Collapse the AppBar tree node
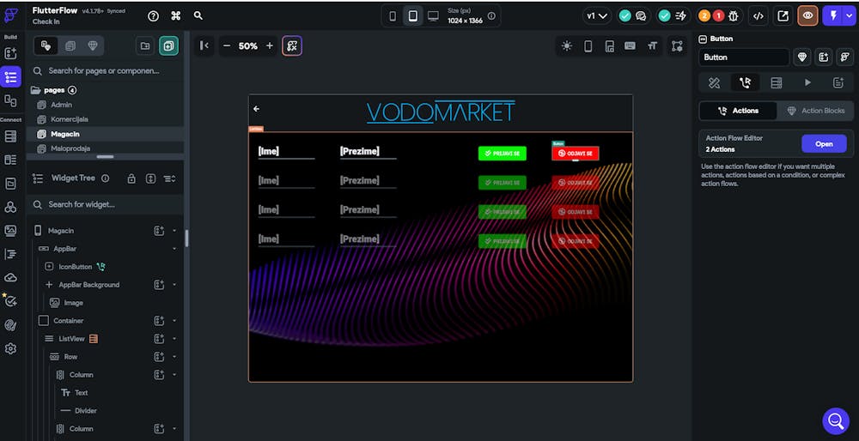The image size is (859, 441). (x=174, y=249)
